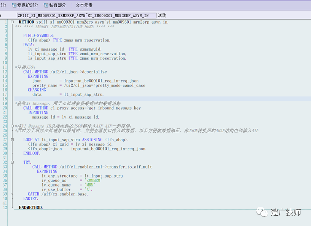Collapse the comment block at line 24
This screenshot has width=311, height=226.
tap(12, 126)
